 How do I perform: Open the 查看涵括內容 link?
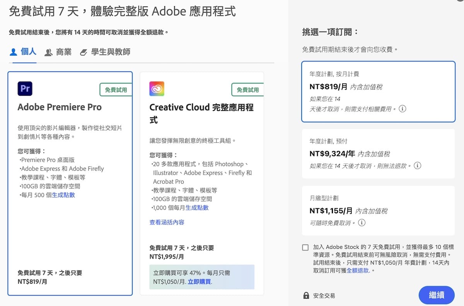tap(167, 222)
